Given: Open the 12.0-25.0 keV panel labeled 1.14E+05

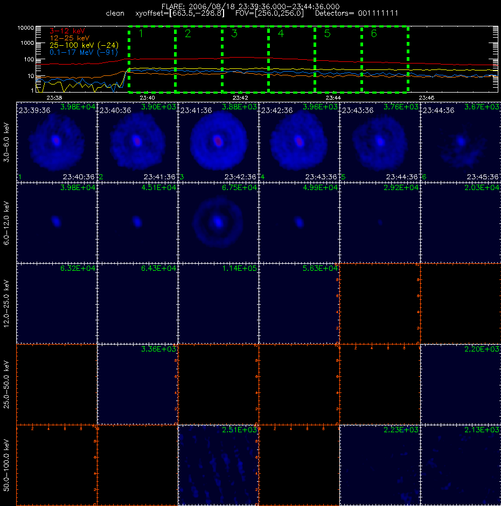Looking at the screenshot, I should pyautogui.click(x=218, y=304).
